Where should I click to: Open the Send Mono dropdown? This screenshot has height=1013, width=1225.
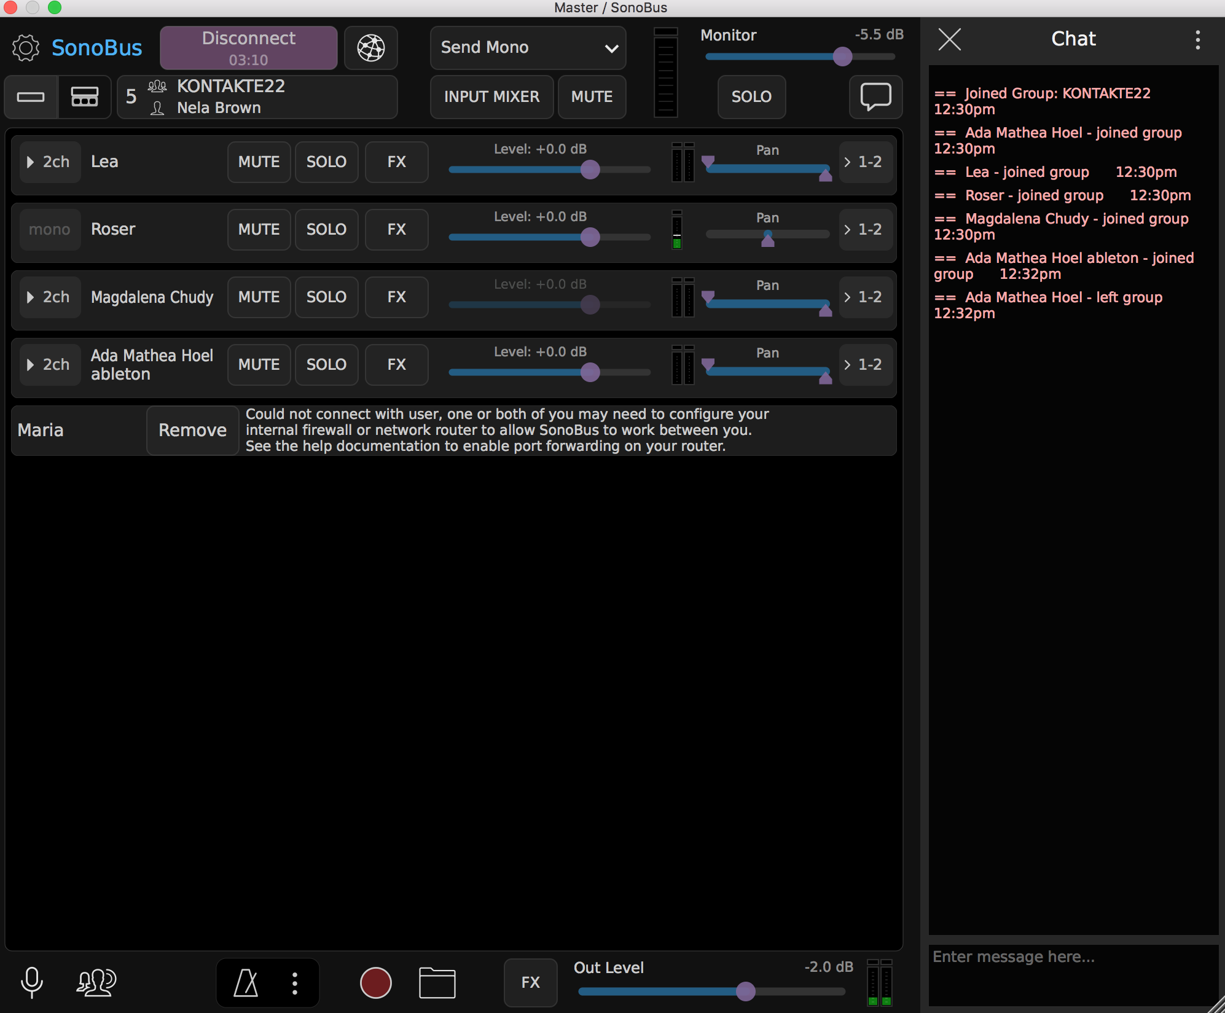[x=528, y=48]
